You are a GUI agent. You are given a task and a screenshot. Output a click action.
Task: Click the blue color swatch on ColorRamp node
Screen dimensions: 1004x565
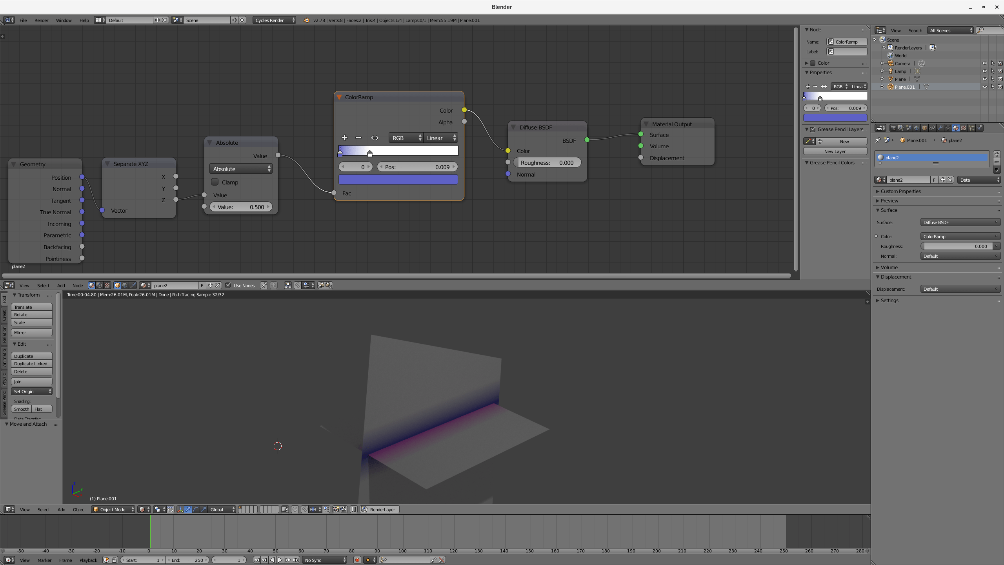tap(398, 179)
